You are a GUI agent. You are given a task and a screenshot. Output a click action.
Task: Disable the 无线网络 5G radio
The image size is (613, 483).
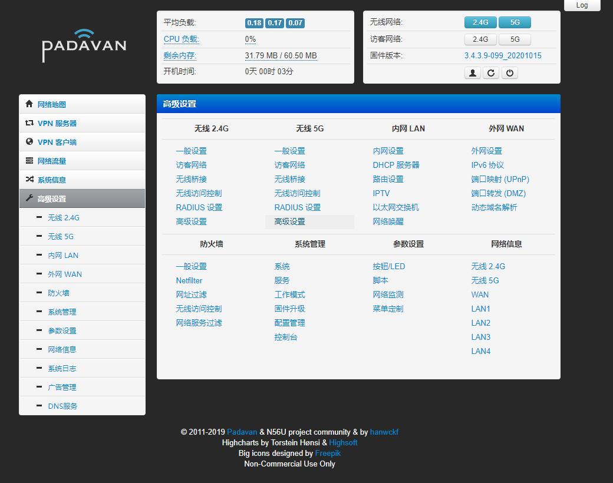515,22
